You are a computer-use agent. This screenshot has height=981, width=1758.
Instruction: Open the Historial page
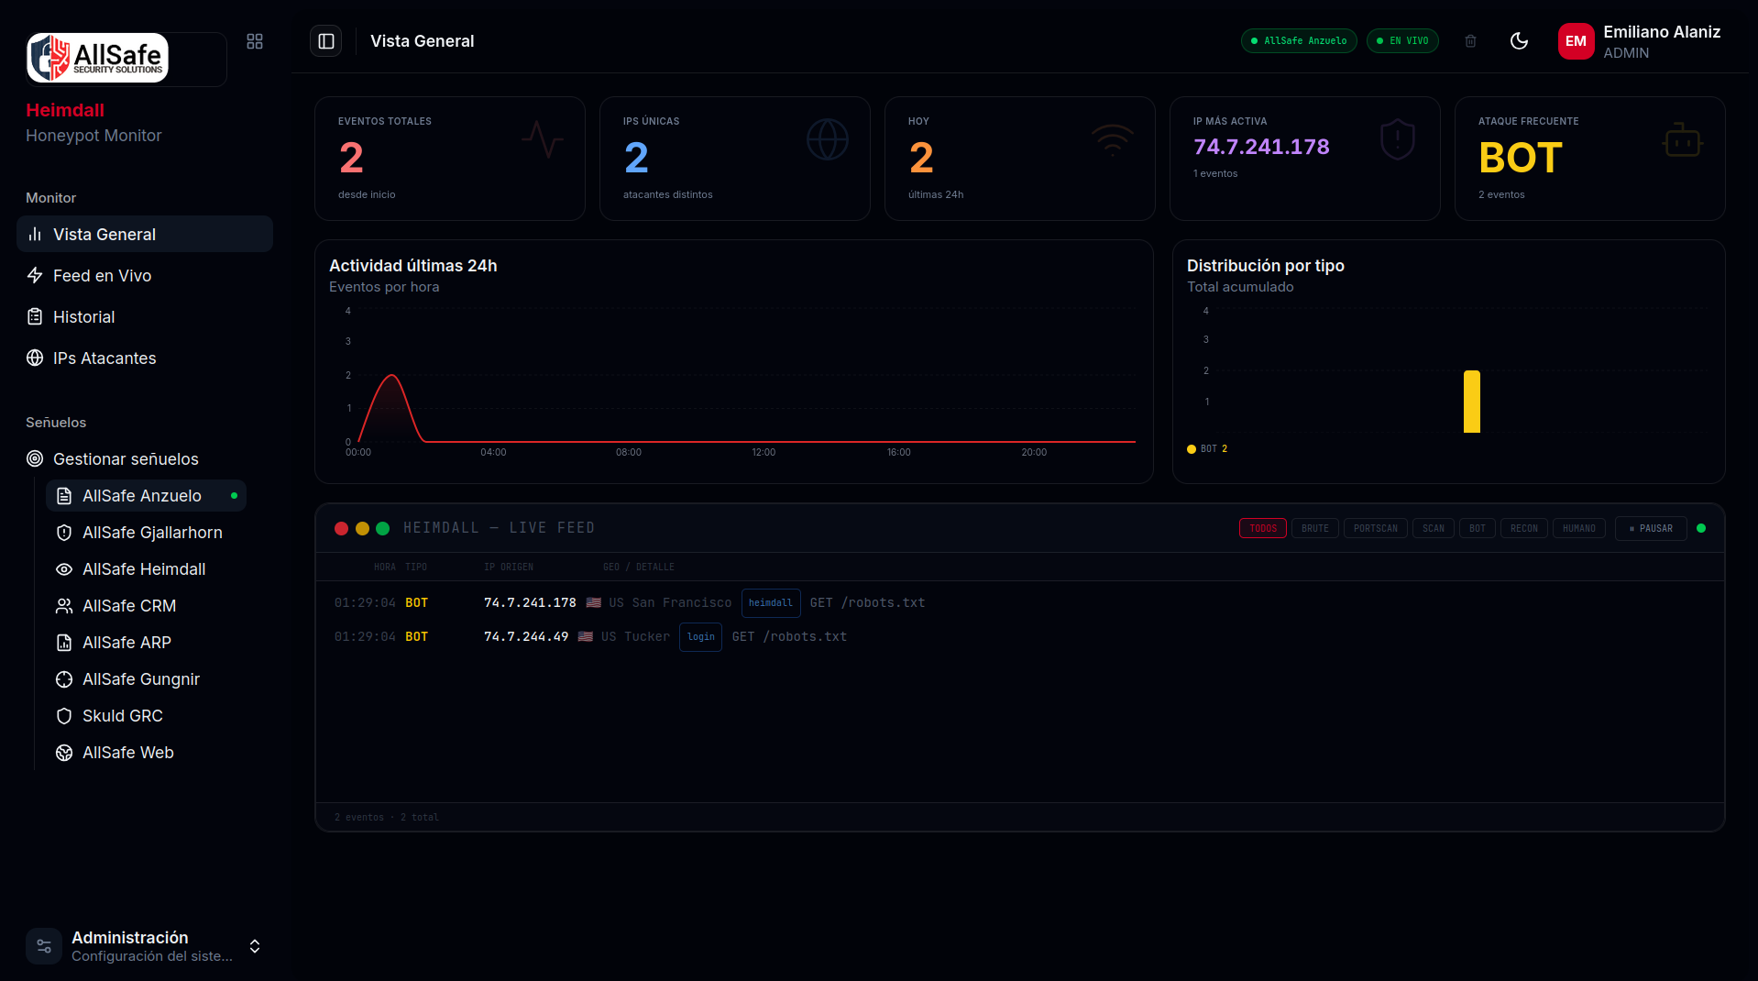coord(145,316)
